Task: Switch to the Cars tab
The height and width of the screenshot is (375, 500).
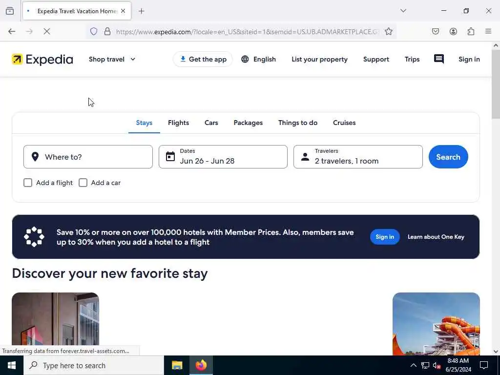Action: pos(211,123)
